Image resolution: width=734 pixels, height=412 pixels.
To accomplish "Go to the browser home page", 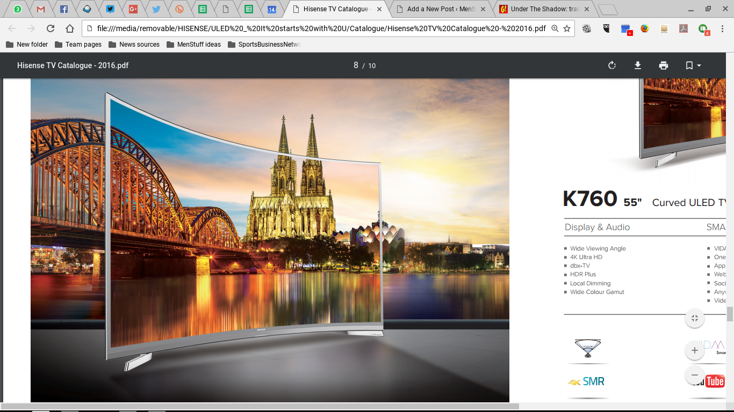I will [x=70, y=28].
